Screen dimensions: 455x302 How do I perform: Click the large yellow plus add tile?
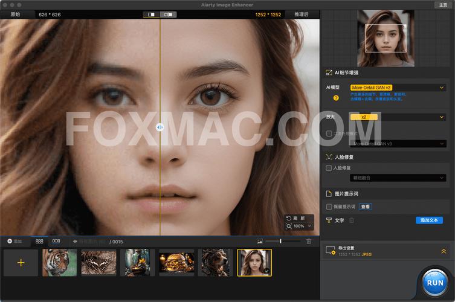[21, 263]
